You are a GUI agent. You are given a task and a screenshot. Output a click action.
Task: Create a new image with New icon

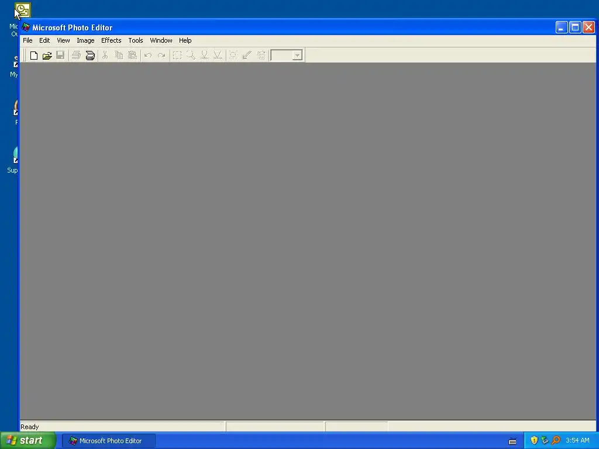click(x=33, y=56)
